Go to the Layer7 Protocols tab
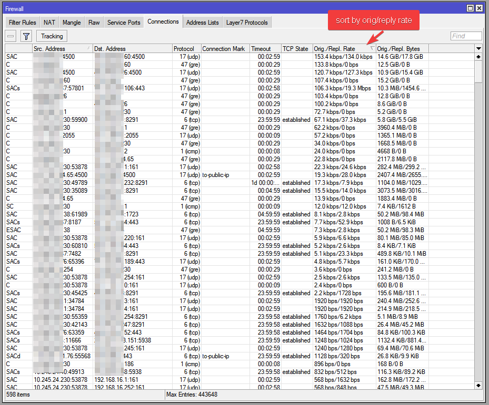 point(247,23)
